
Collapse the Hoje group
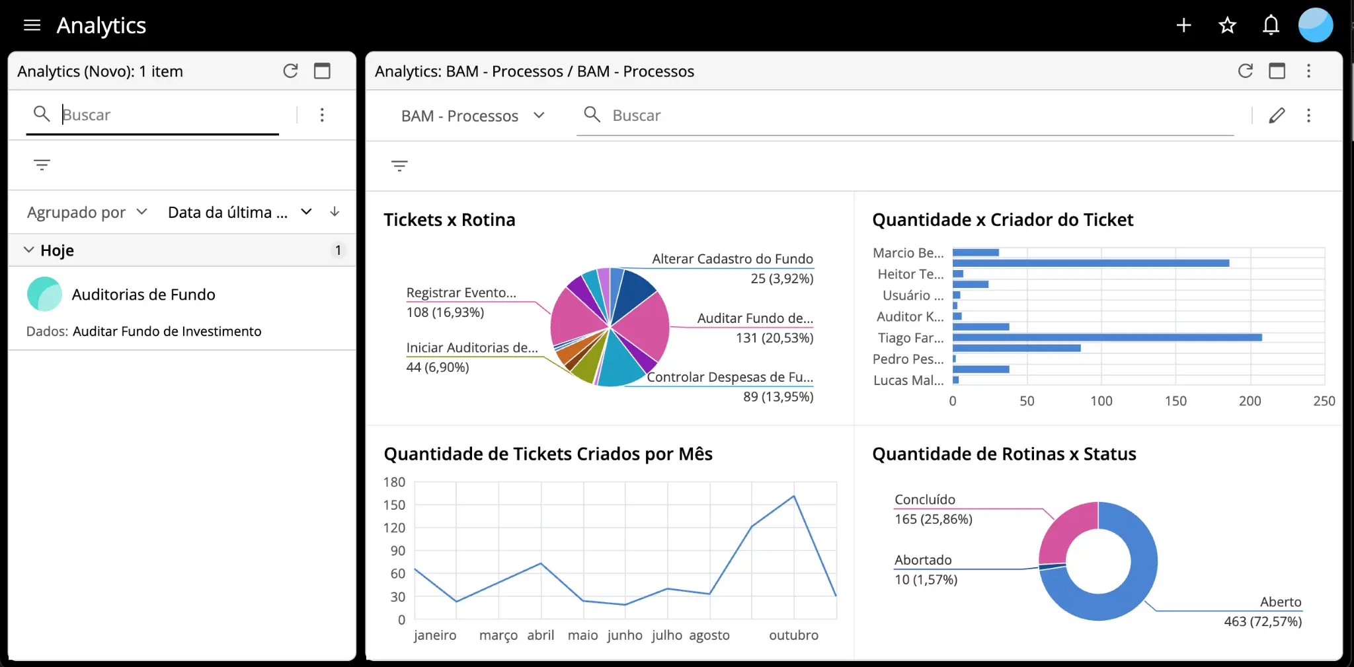[x=28, y=250]
